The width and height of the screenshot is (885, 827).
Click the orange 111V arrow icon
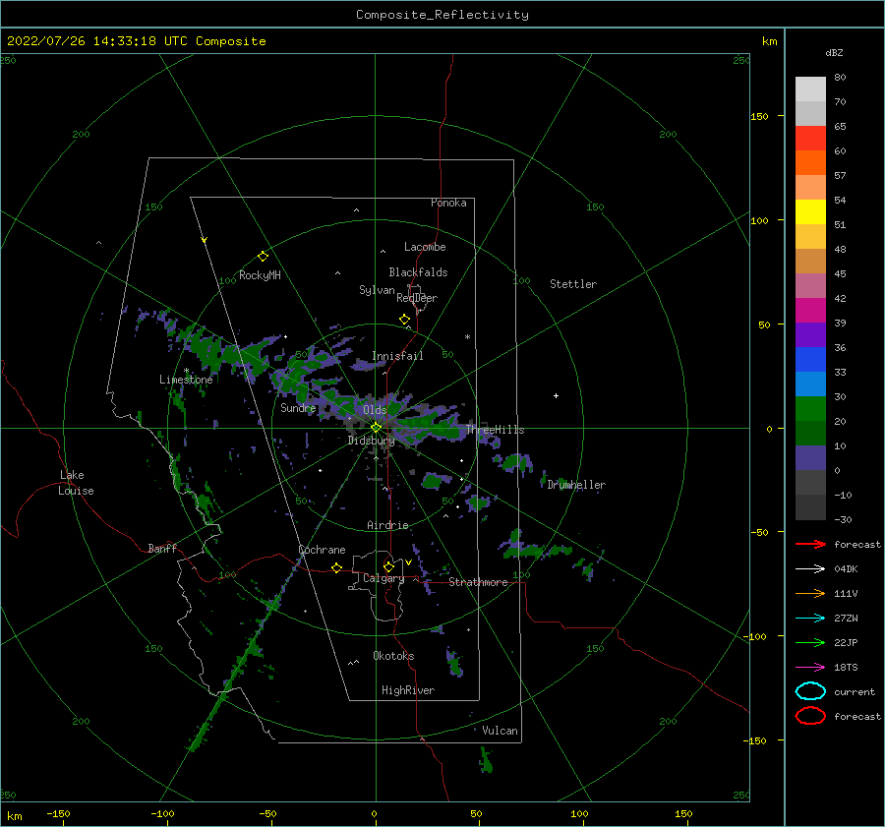point(810,593)
